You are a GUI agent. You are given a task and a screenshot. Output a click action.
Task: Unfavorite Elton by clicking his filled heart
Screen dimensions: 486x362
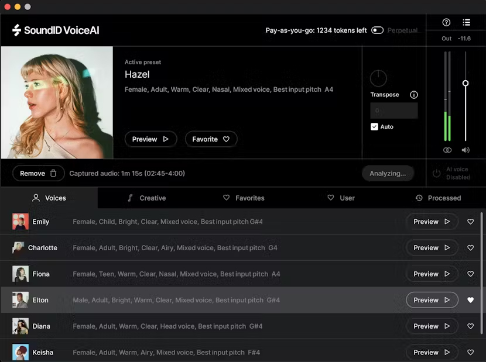tap(470, 299)
